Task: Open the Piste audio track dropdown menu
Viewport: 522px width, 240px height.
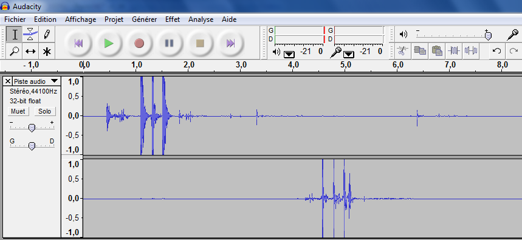Action: point(36,81)
